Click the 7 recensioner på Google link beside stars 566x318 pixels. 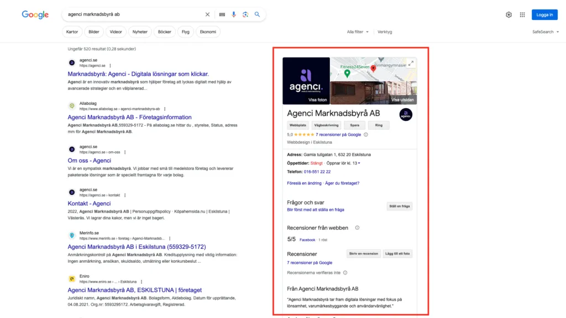click(338, 135)
